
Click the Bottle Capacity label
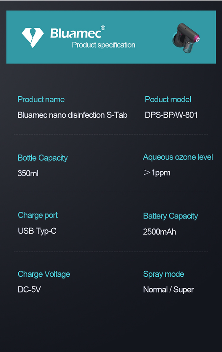tap(43, 158)
